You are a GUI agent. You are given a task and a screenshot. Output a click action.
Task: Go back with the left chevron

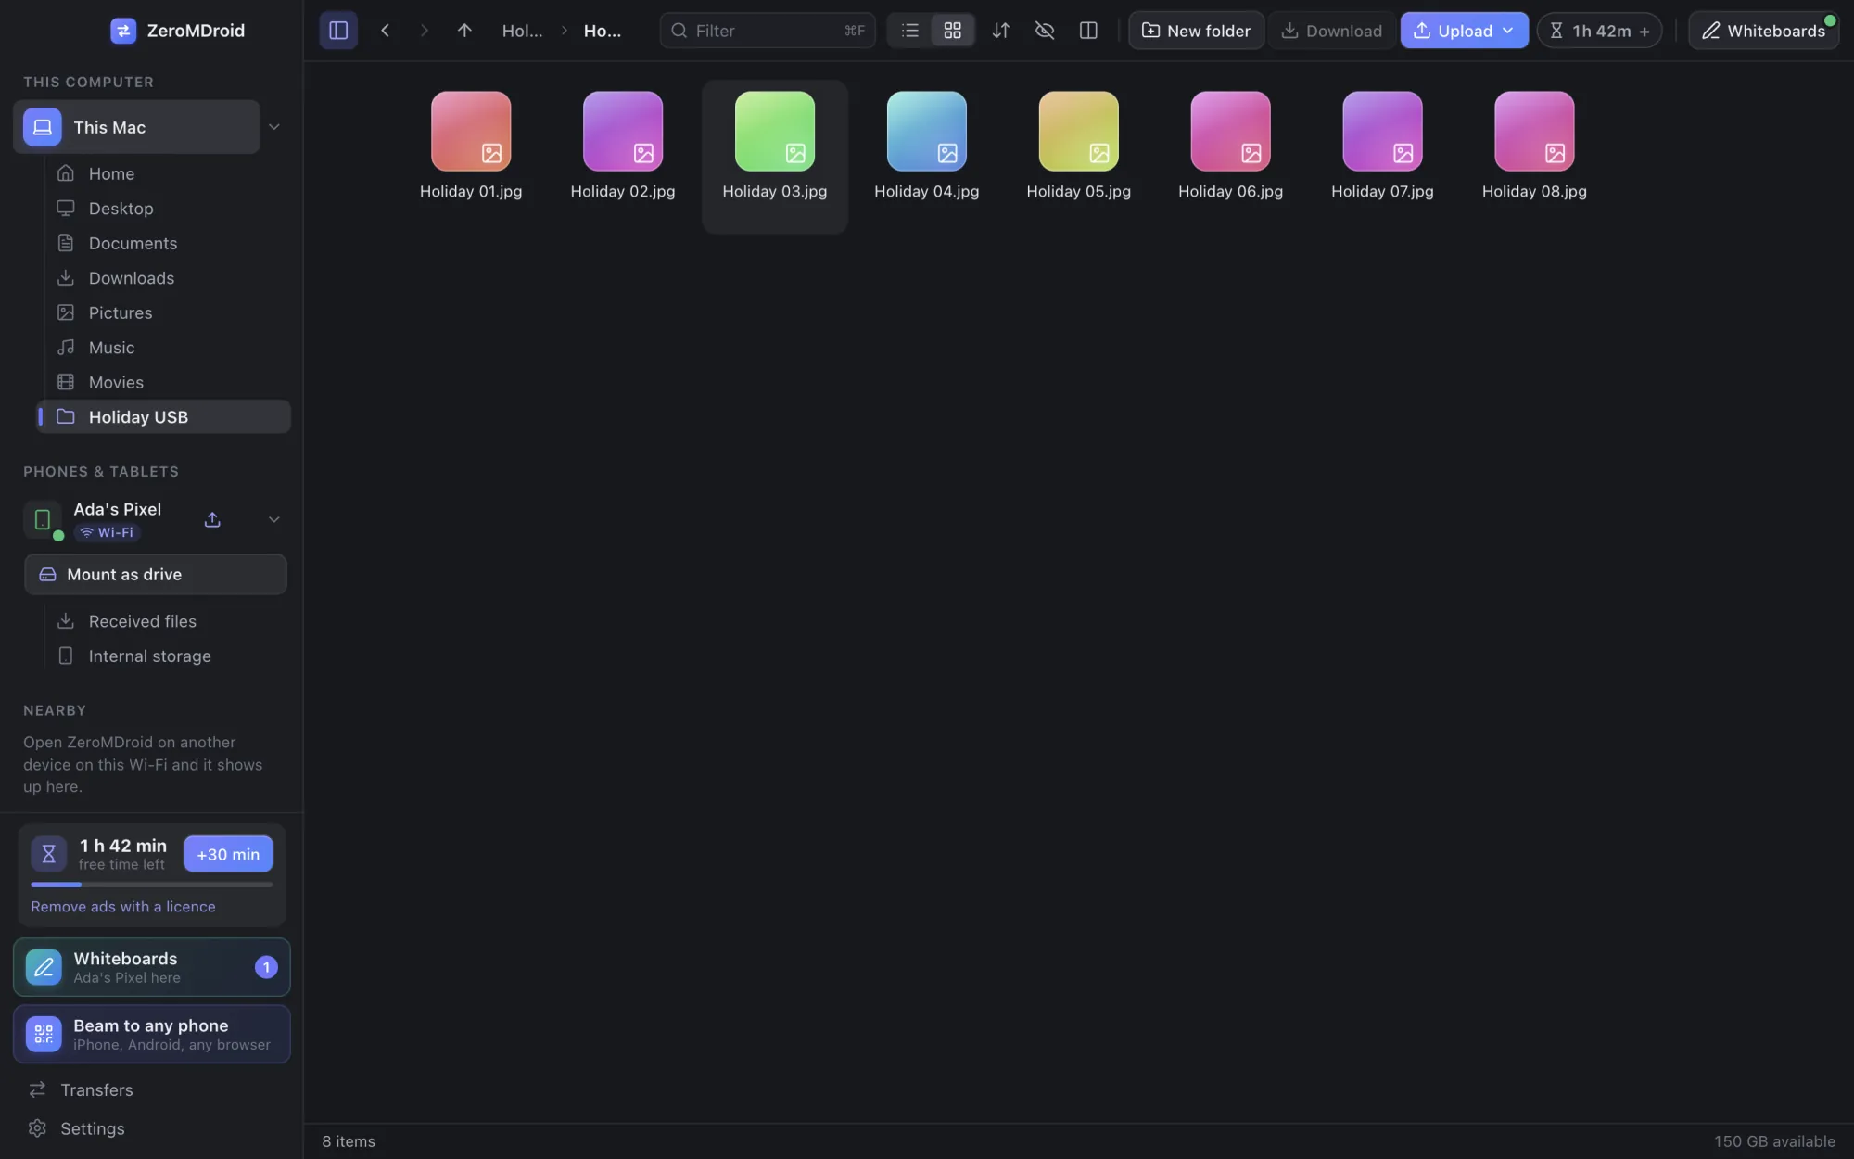tap(385, 31)
